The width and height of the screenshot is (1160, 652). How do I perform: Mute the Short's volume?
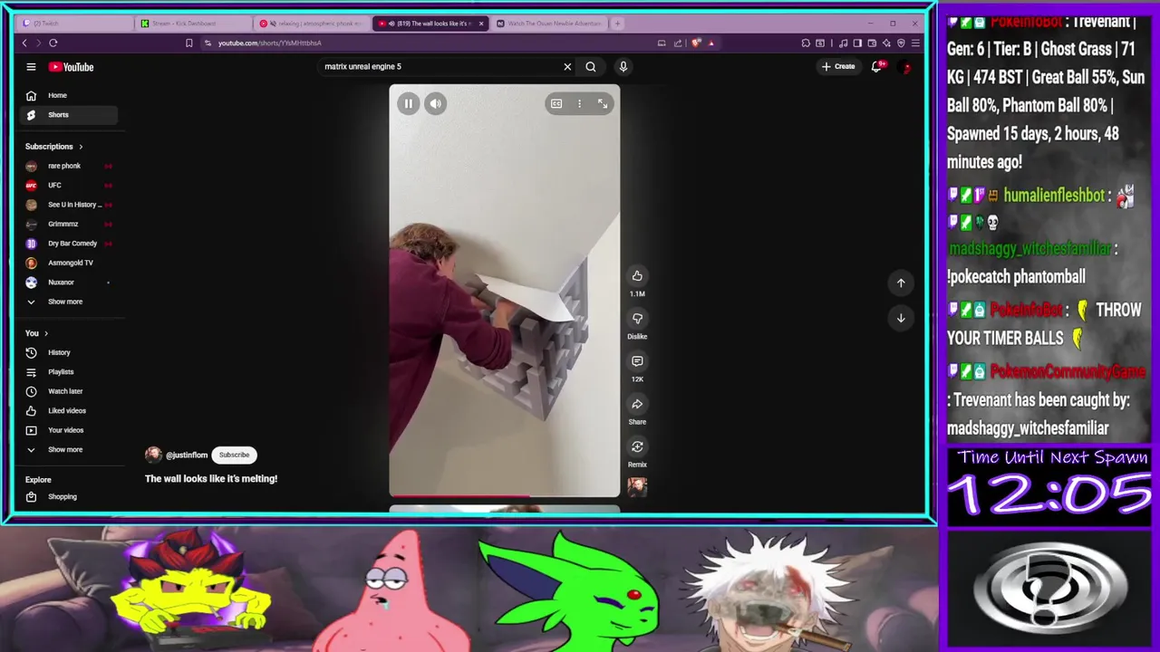[x=435, y=104]
